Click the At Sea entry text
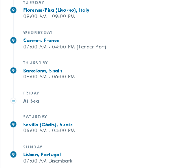This screenshot has height=168, width=182. 31,101
